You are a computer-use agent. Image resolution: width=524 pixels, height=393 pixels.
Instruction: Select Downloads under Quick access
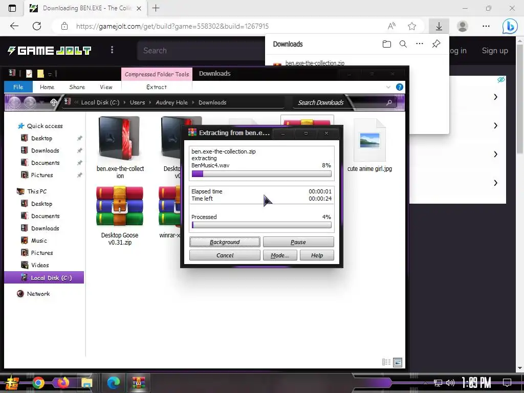tap(45, 150)
